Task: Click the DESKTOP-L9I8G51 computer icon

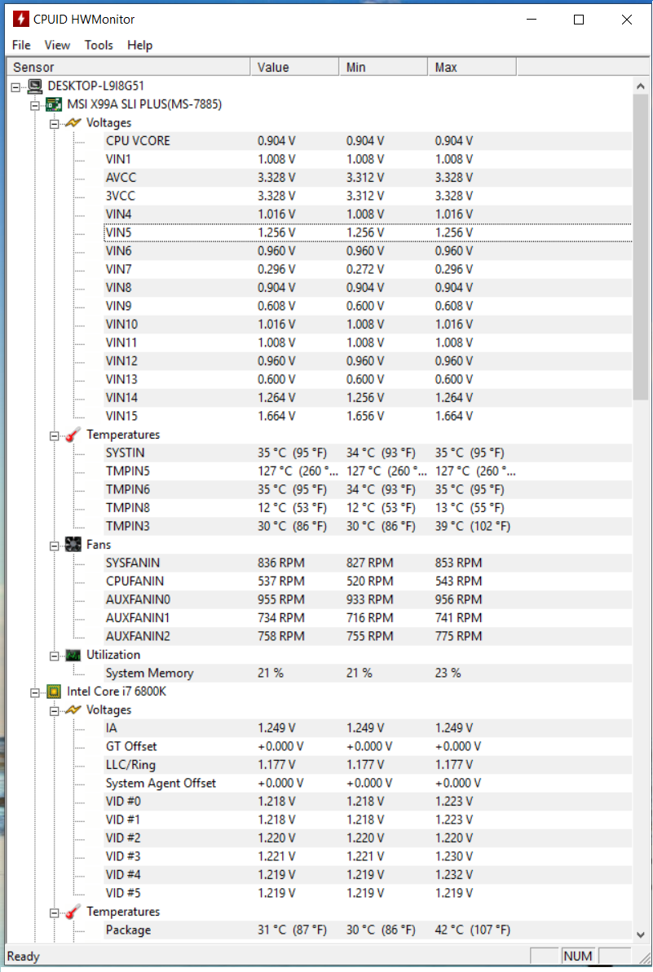Action: 35,86
